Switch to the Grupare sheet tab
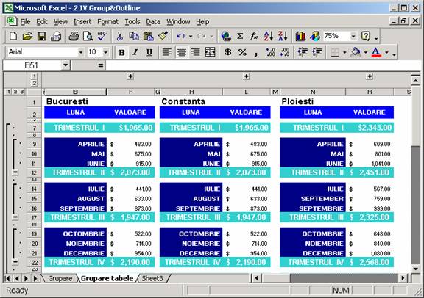Viewport: 424px width, 298px height. point(60,278)
